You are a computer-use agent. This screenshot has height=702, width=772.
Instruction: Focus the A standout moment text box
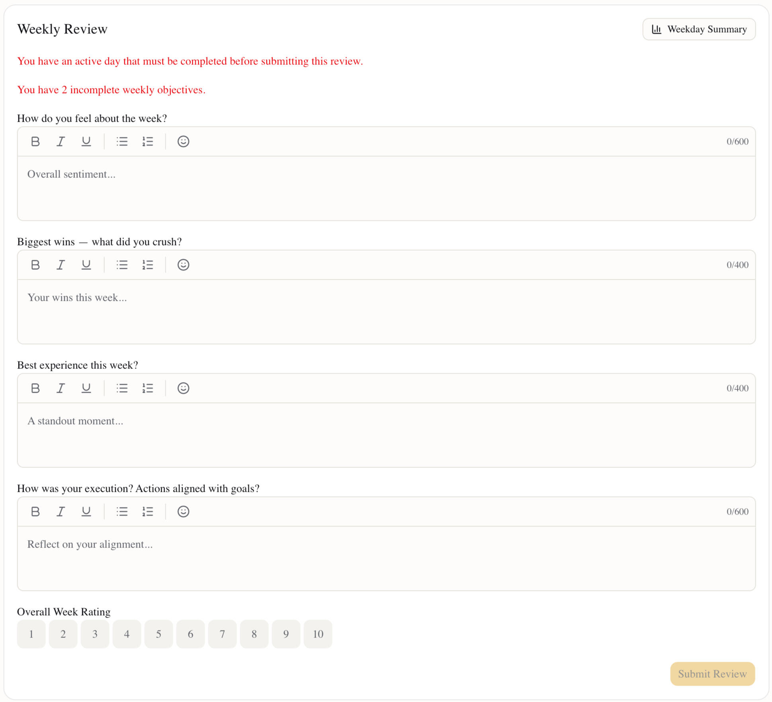tap(386, 435)
